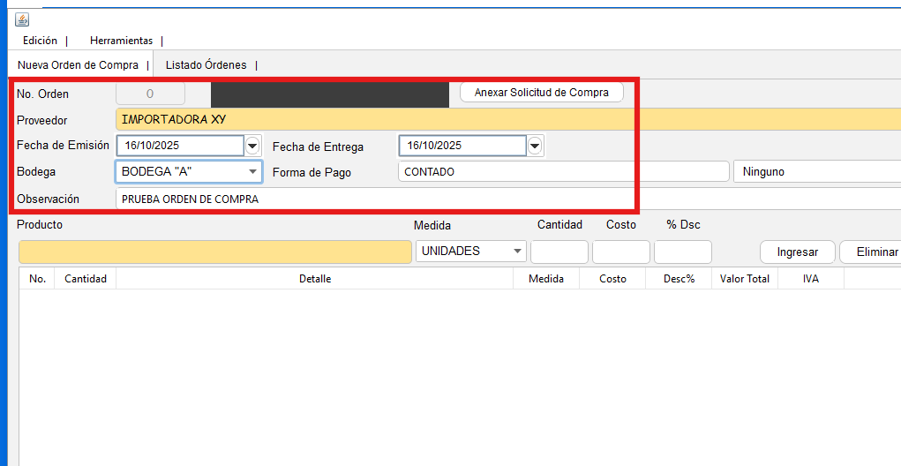Open the Fecha de Entrega calendar arrow
901x466 pixels.
tap(535, 146)
